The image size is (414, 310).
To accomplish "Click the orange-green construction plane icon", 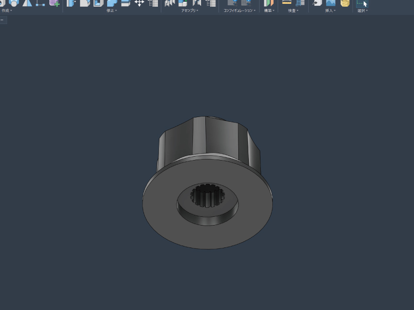I will pos(269,3).
